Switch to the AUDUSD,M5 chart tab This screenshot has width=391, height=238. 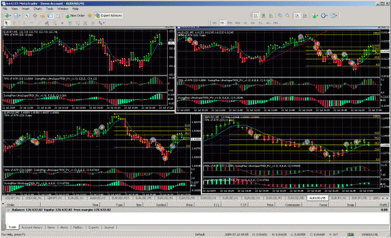pos(317,198)
